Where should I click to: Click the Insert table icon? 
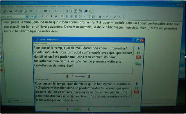coord(66,11)
